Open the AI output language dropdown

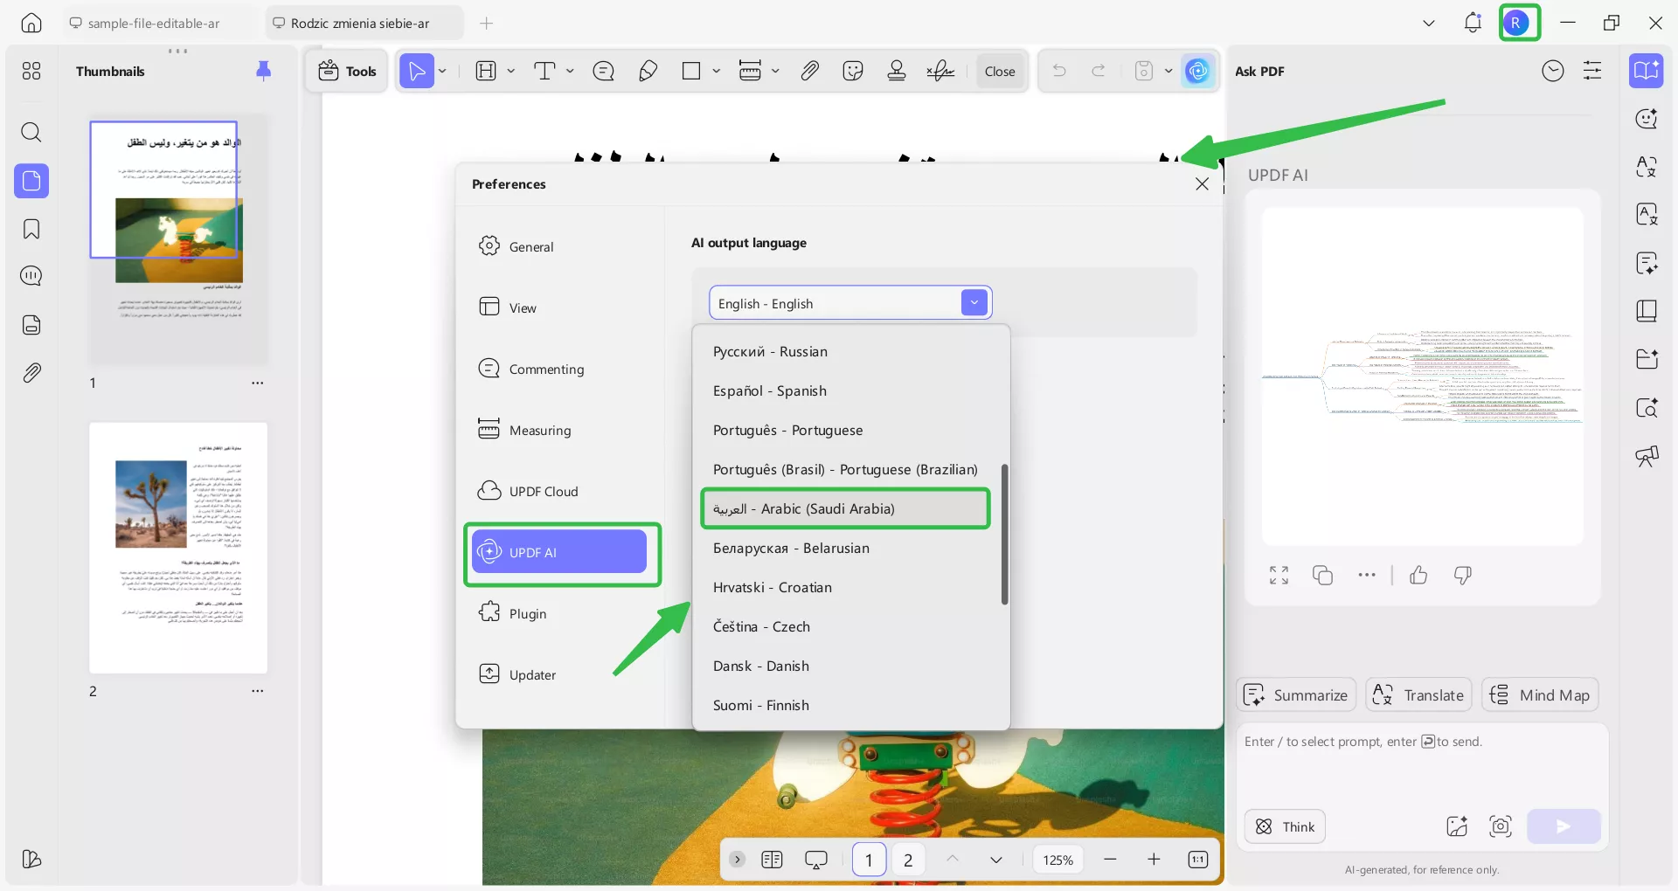[850, 303]
